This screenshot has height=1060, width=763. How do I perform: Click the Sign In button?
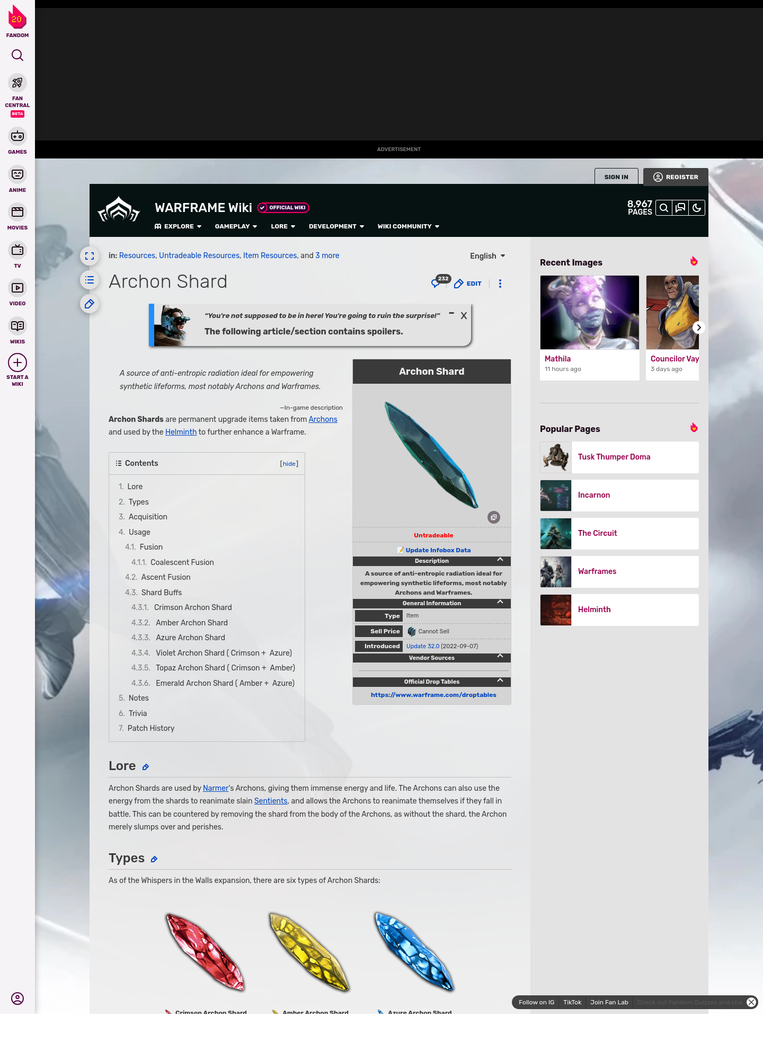616,177
